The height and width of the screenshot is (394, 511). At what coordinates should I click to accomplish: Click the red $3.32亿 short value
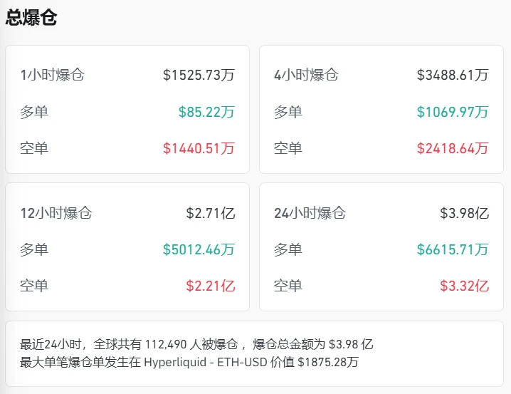[464, 286]
